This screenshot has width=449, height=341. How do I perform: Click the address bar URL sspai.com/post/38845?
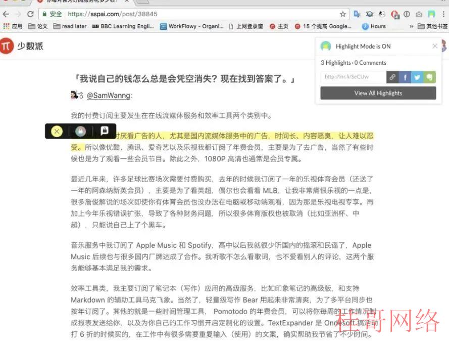[113, 14]
